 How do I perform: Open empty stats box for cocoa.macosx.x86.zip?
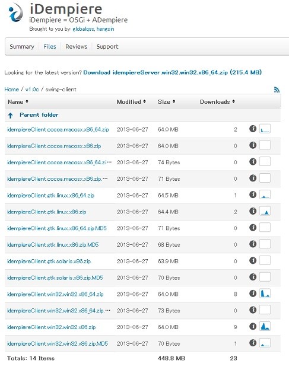tap(265, 145)
